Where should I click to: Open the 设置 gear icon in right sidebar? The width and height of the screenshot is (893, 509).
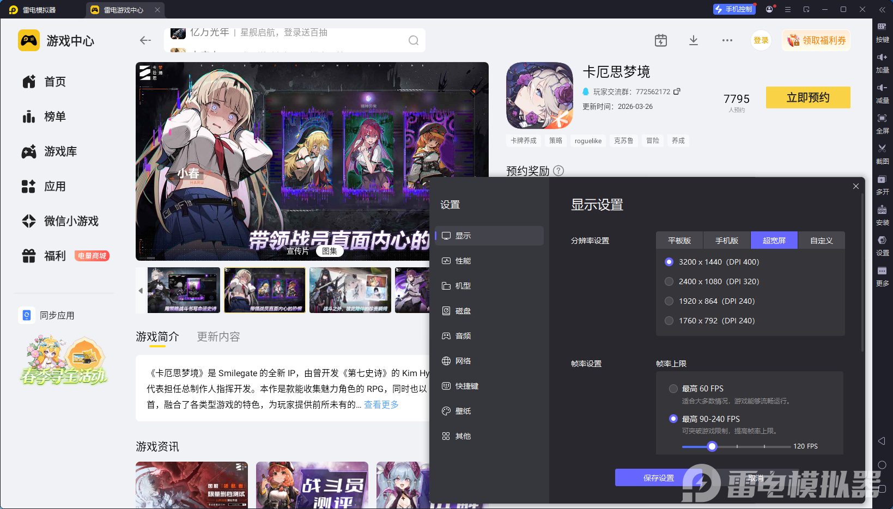click(882, 240)
